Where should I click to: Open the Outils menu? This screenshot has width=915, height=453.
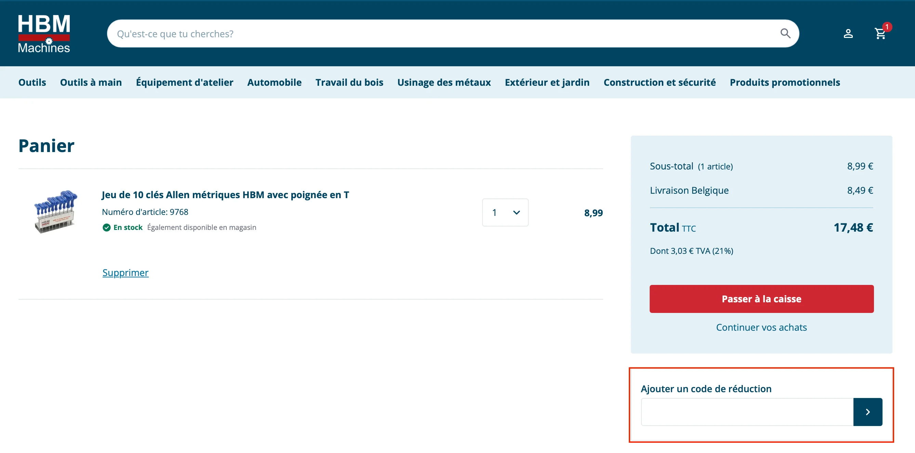pos(32,82)
